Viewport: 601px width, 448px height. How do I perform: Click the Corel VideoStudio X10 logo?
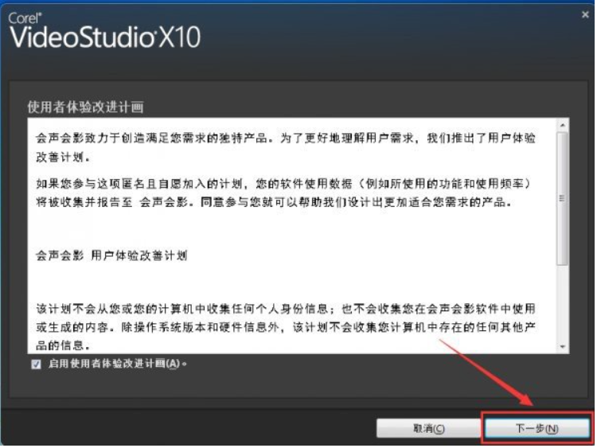[x=104, y=31]
